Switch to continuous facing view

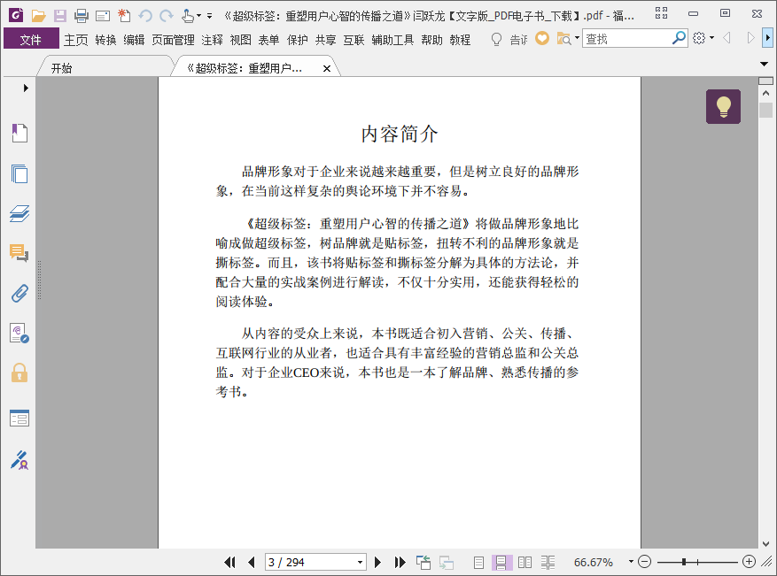click(x=548, y=562)
